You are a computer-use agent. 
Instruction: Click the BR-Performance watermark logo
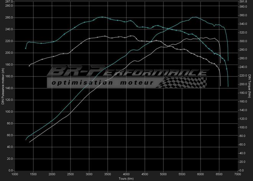point(127,72)
